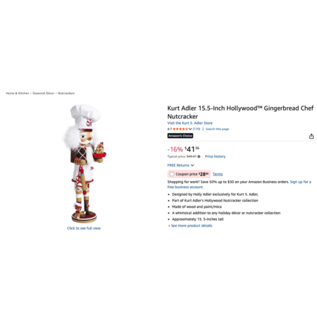Click Search this page link
Image resolution: width=317 pixels, height=317 pixels.
pos(217,129)
